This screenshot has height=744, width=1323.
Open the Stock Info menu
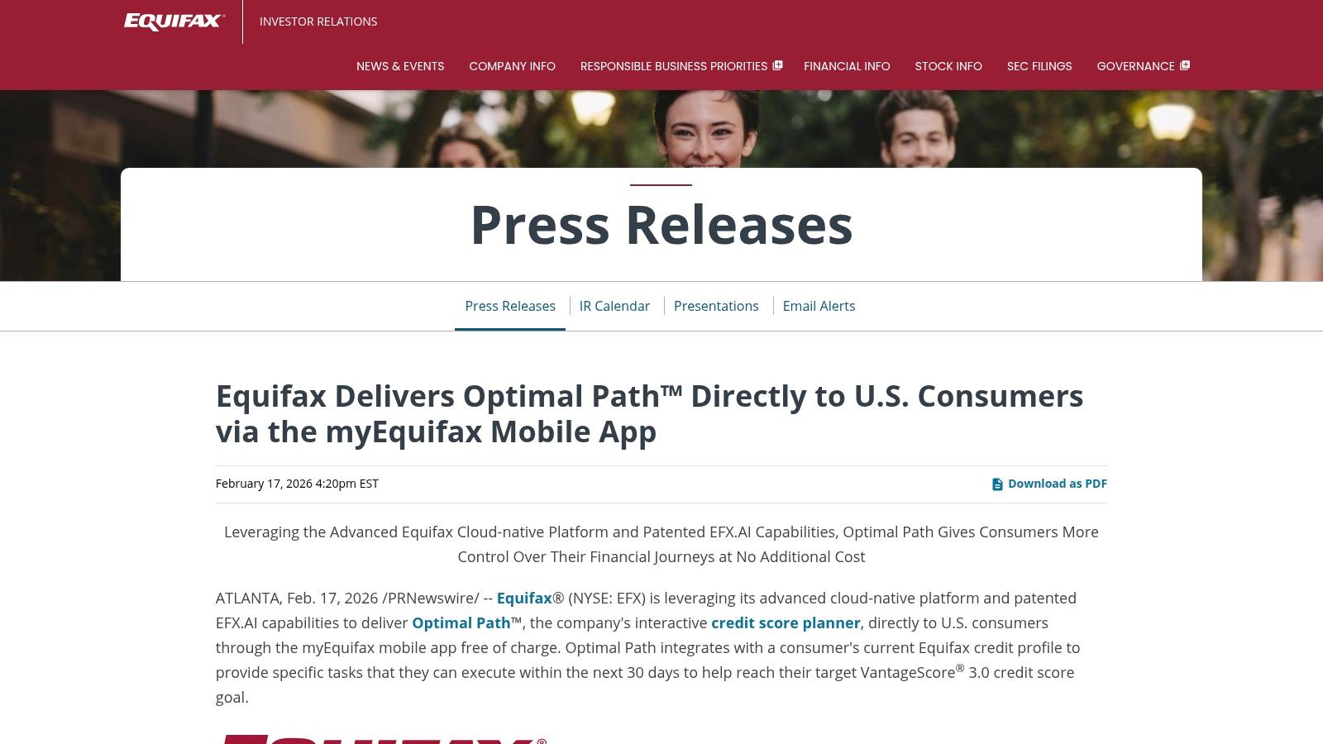948,66
